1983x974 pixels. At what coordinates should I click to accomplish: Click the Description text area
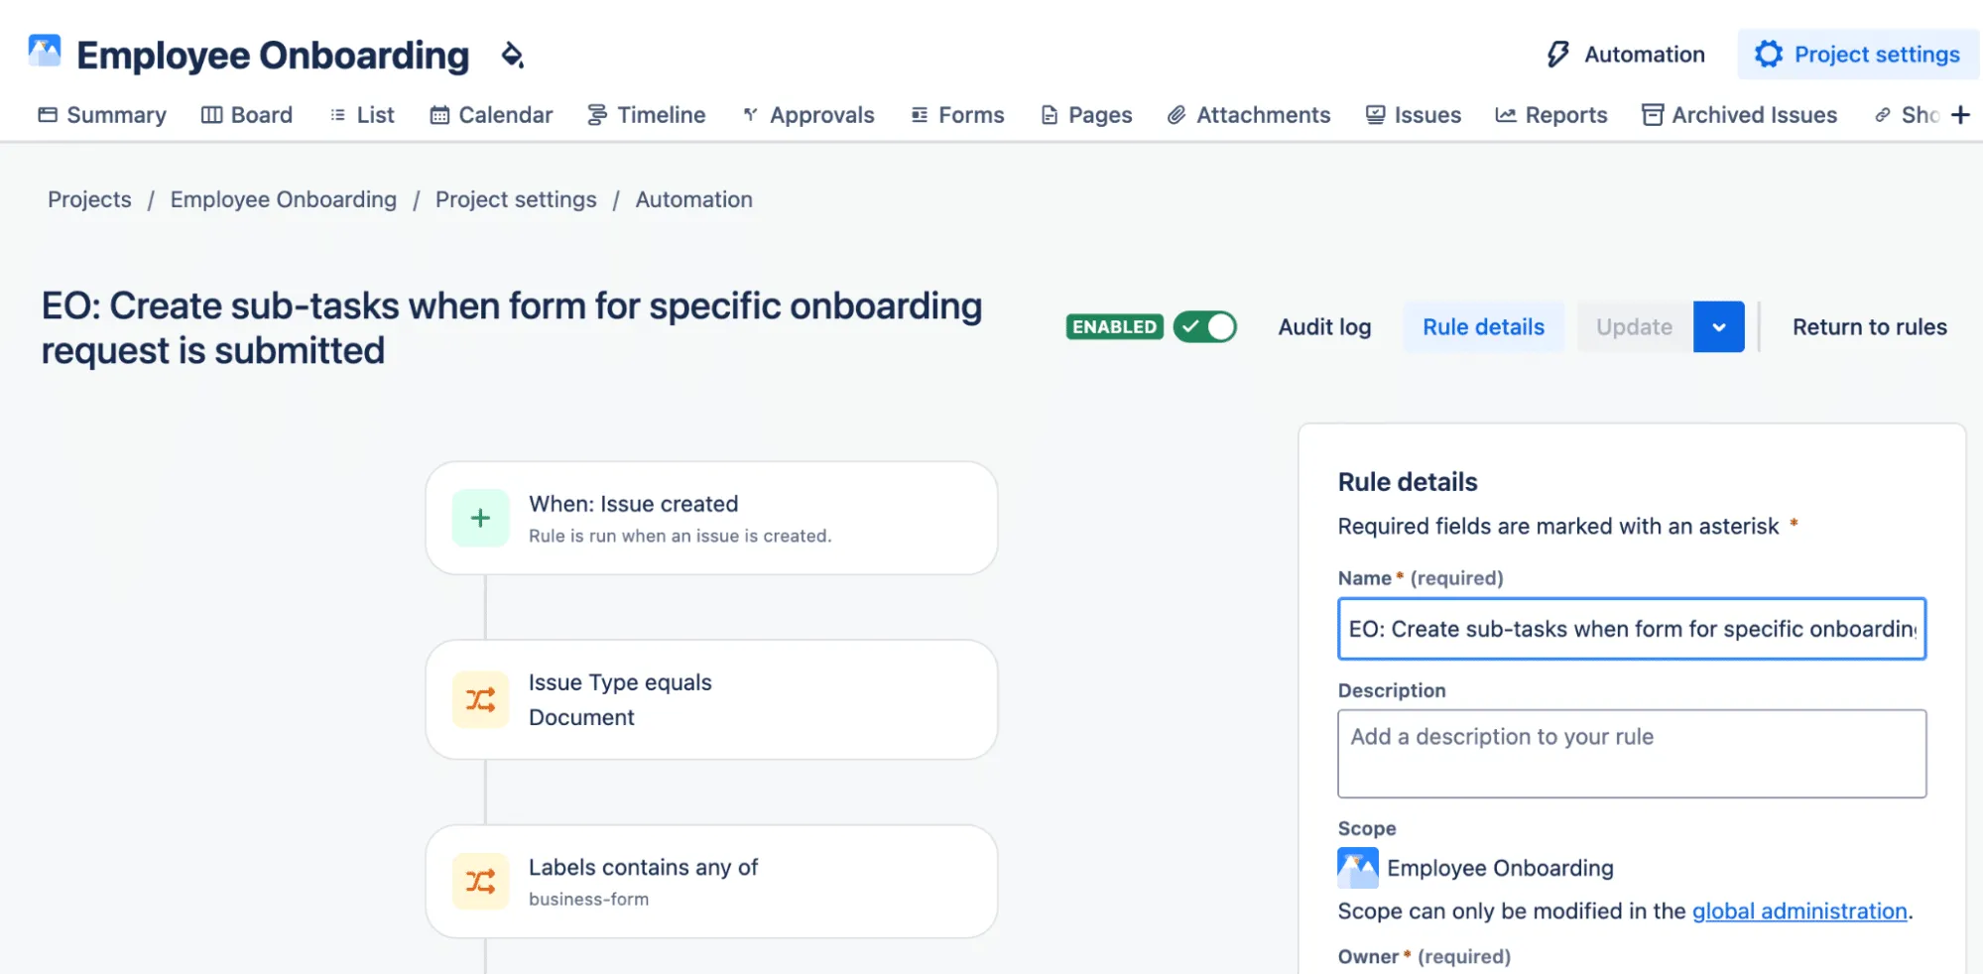(1631, 753)
